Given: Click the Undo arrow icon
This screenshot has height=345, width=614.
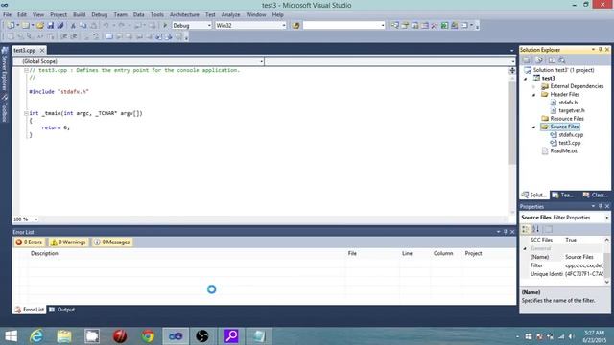Looking at the screenshot, I should point(106,26).
